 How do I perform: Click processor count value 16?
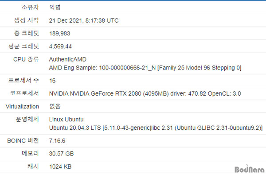pos(52,81)
